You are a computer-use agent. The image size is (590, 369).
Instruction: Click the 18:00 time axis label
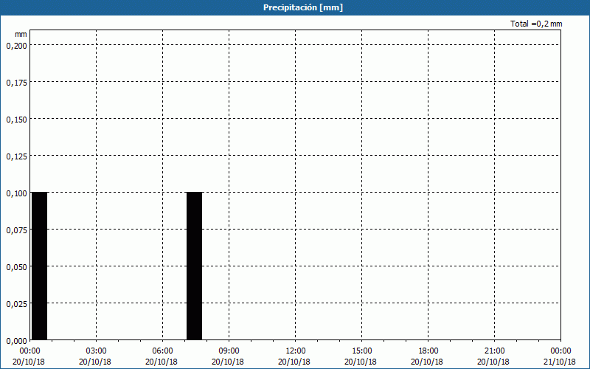click(428, 351)
